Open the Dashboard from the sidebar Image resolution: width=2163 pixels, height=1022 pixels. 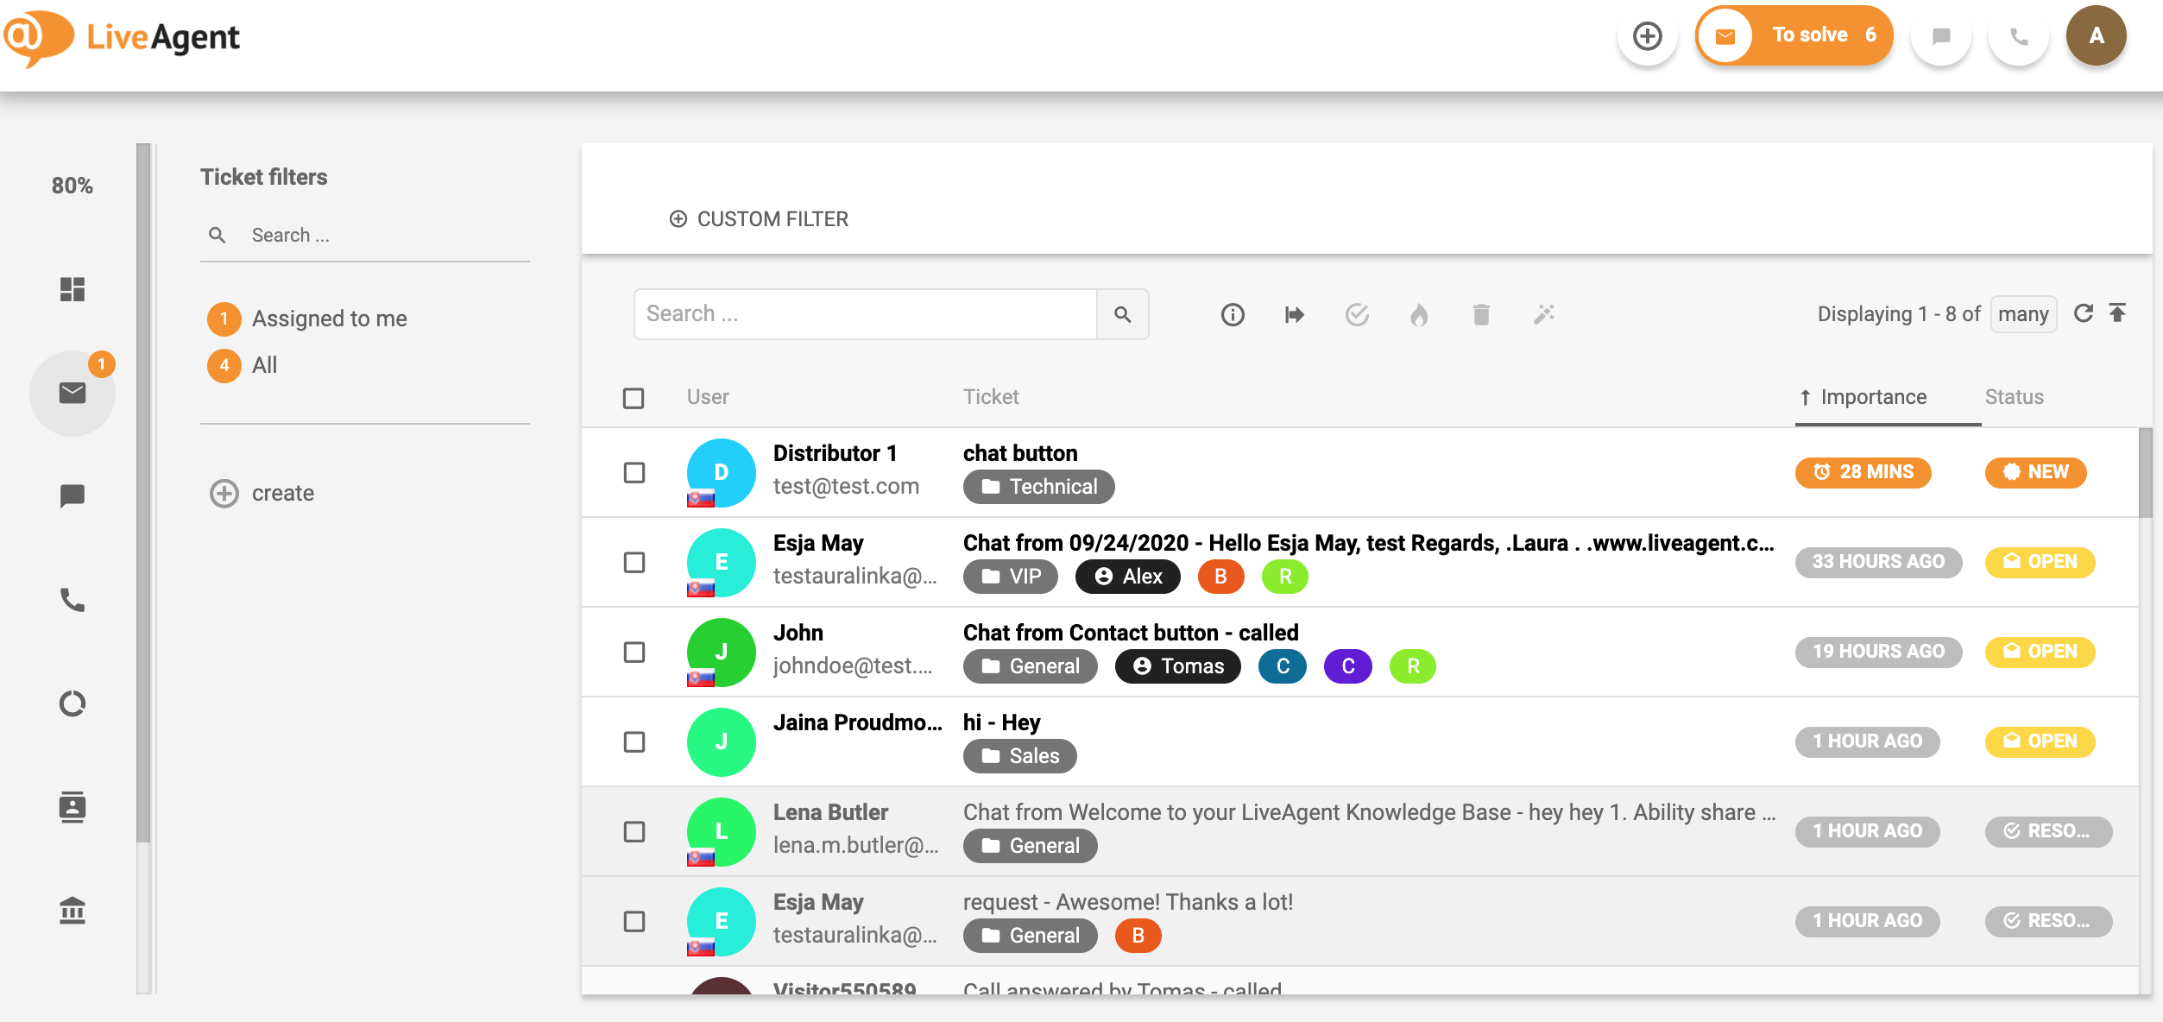[x=73, y=290]
